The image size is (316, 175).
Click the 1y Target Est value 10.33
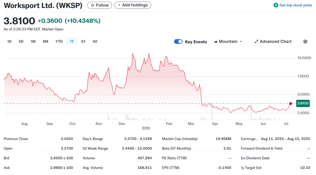pos(305,168)
